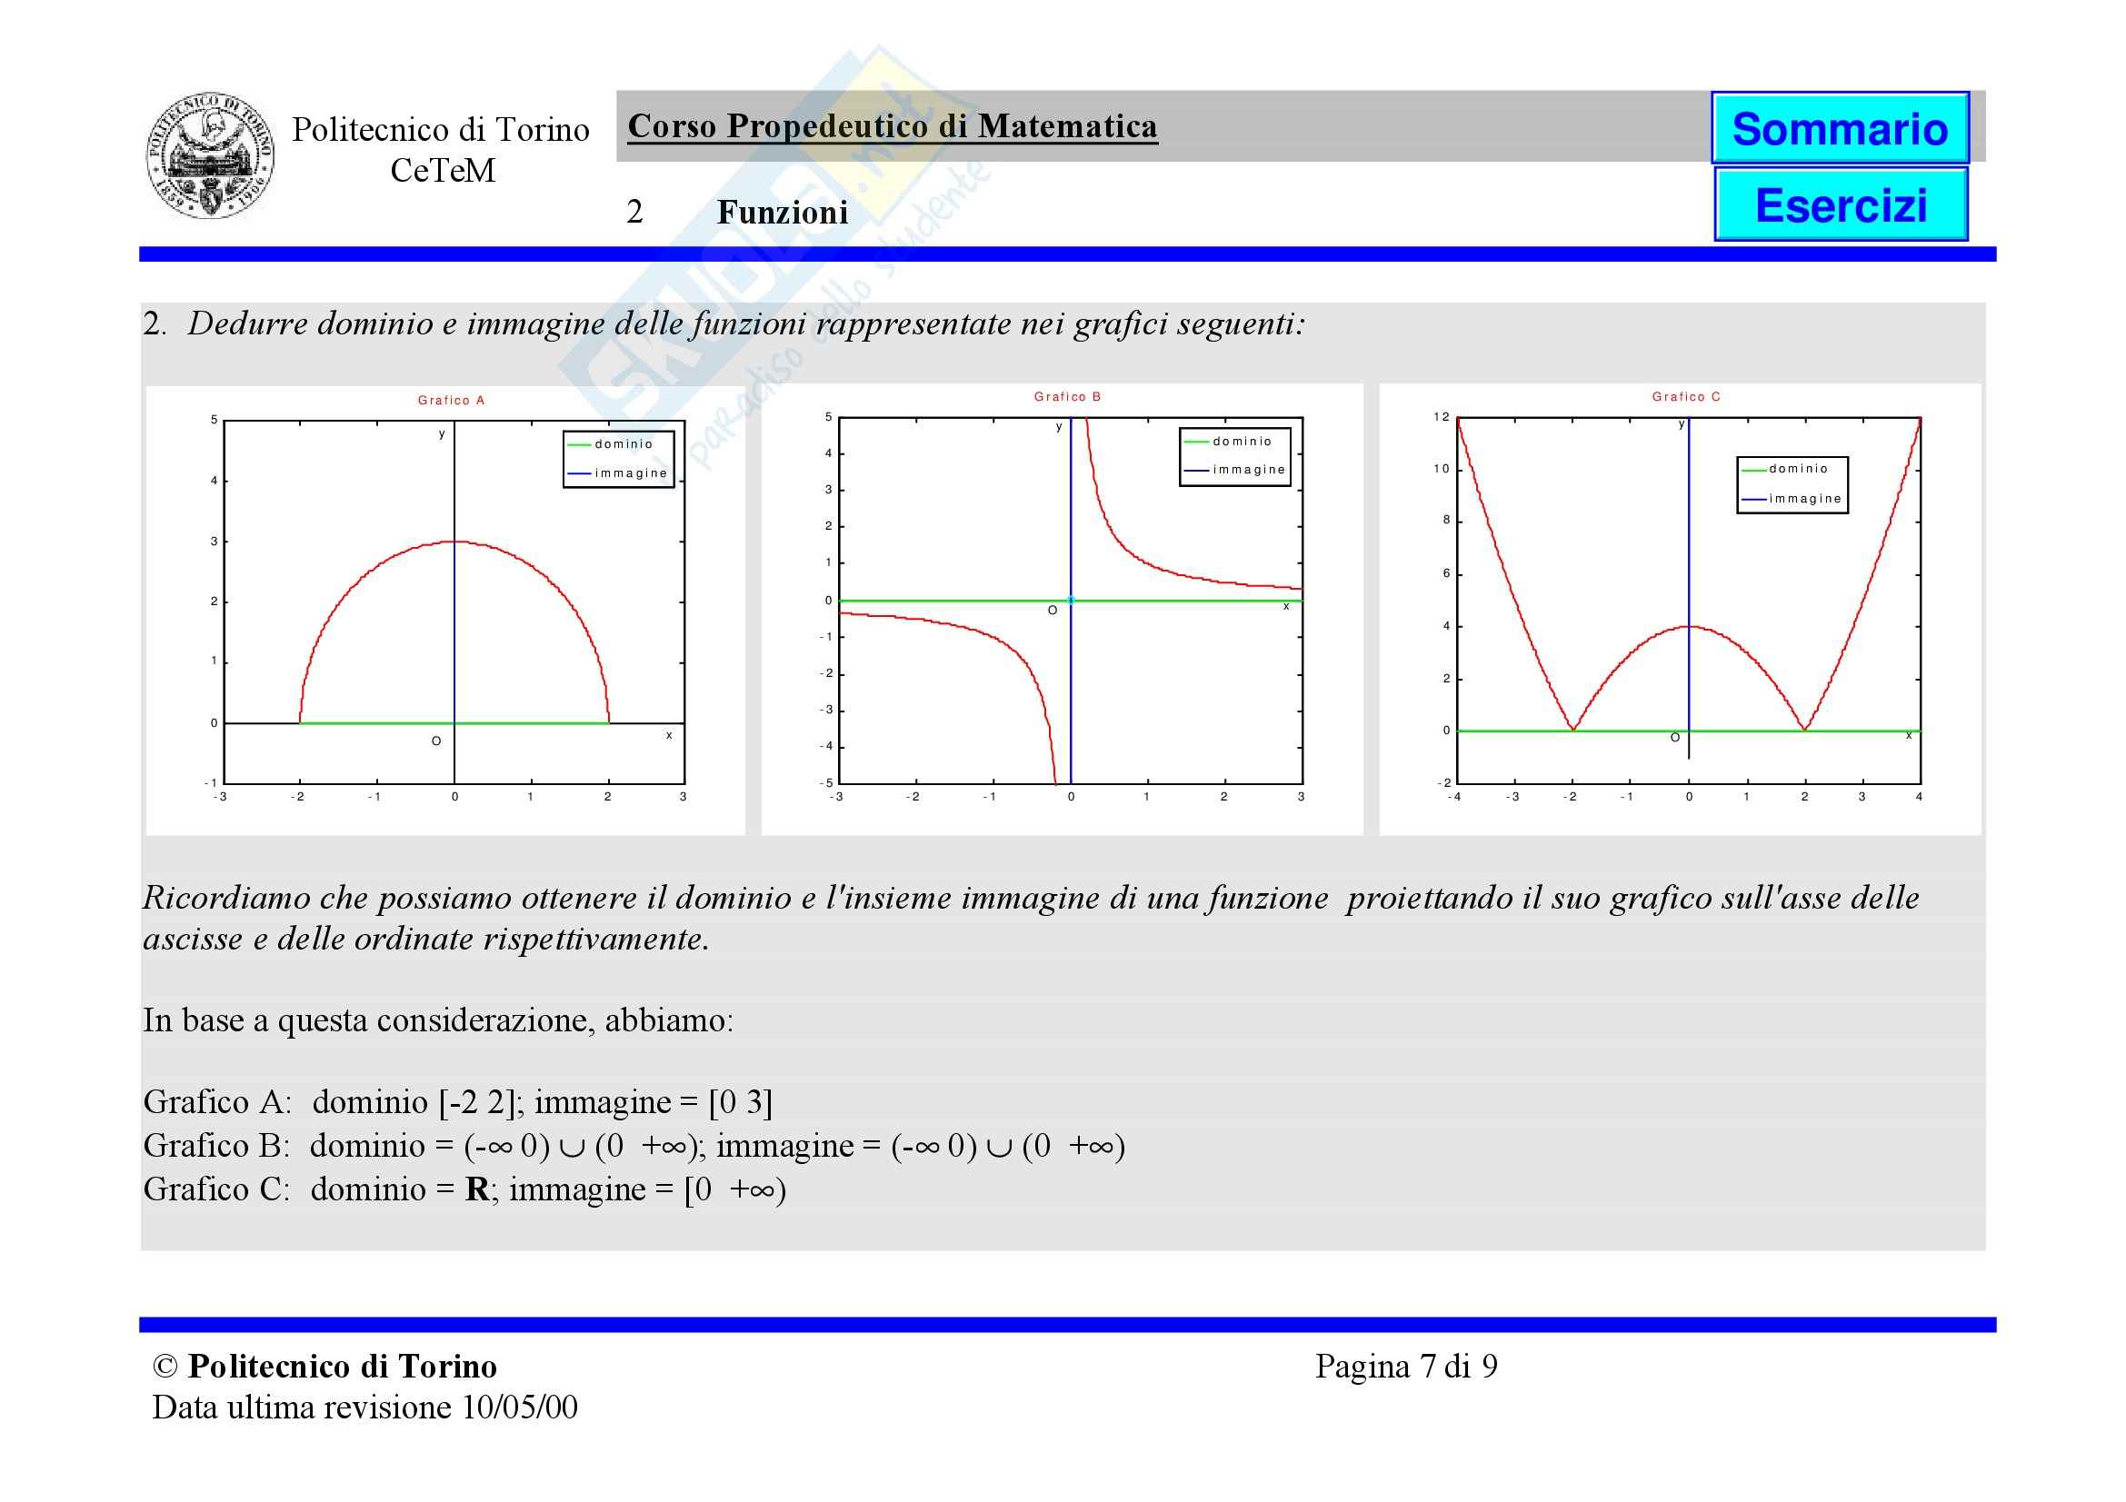Click the Grafico A title
2126x1502 pixels.
(x=451, y=400)
